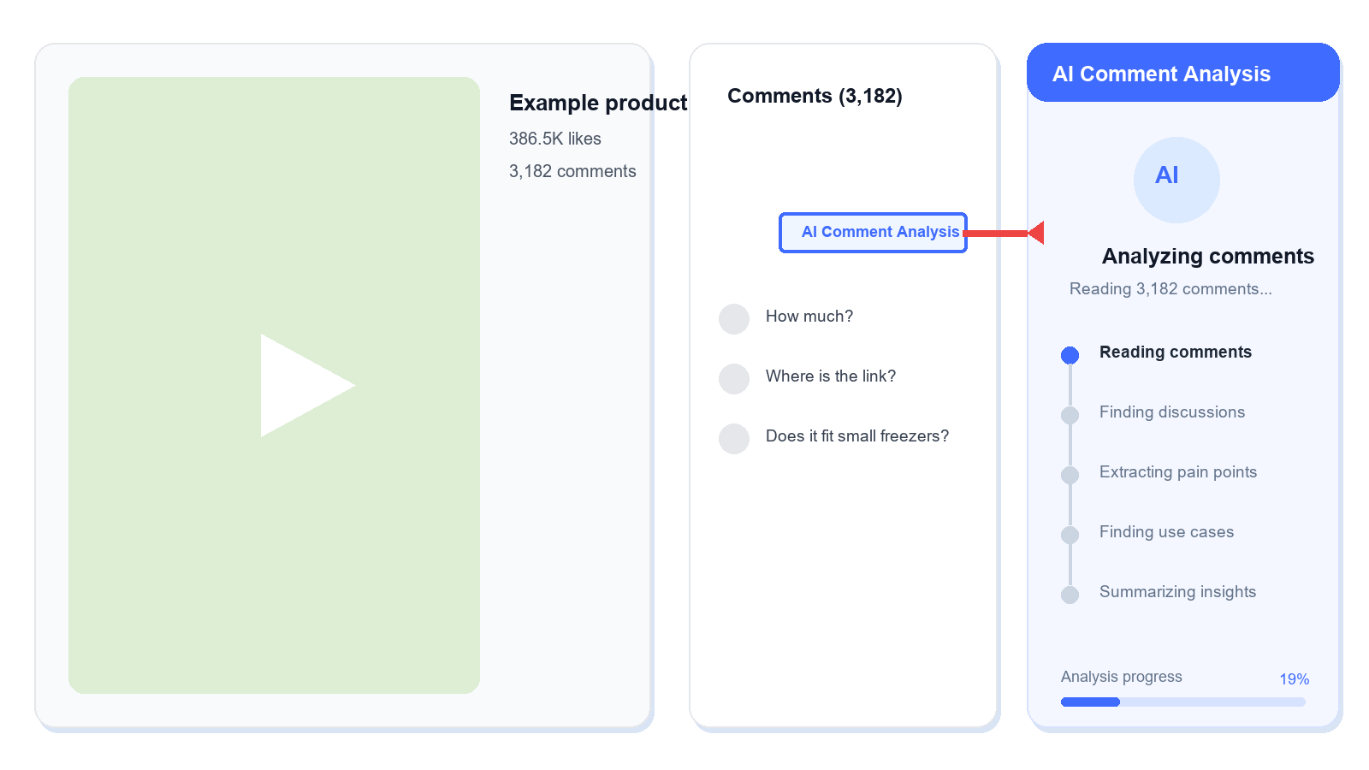
Task: Select the avatar beside "How much?"
Action: (x=734, y=319)
